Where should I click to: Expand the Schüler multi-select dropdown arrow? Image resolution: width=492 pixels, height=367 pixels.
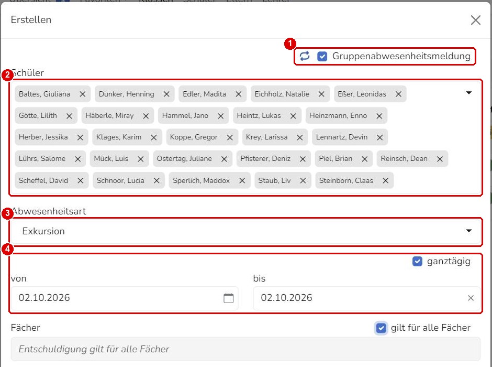469,93
